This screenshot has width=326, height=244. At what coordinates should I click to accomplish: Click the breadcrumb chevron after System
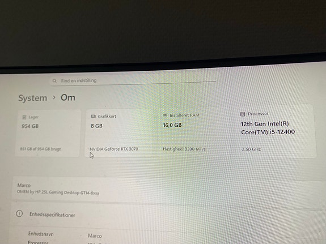(54, 97)
